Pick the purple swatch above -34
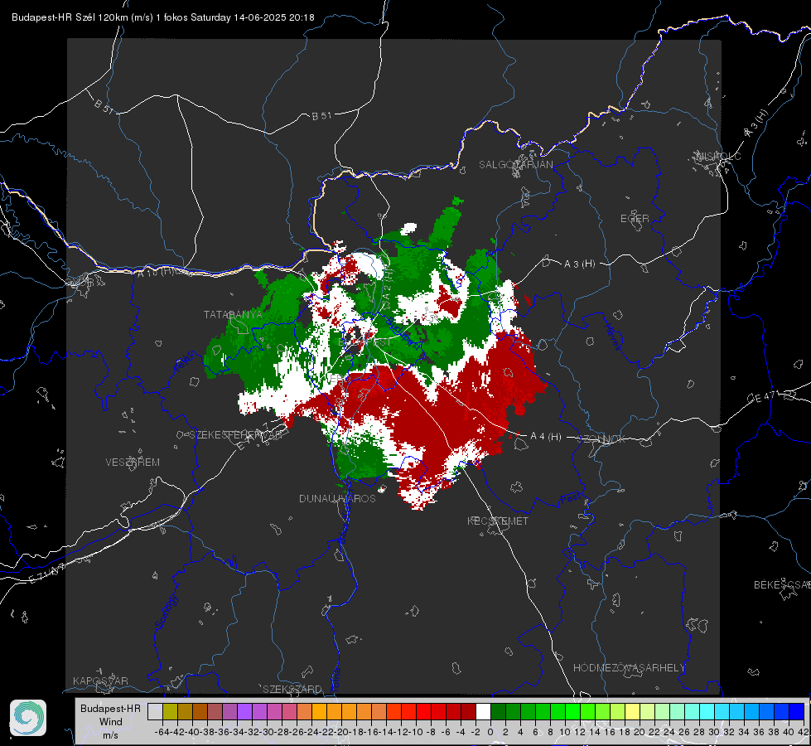The height and width of the screenshot is (746, 811). pyautogui.click(x=244, y=711)
